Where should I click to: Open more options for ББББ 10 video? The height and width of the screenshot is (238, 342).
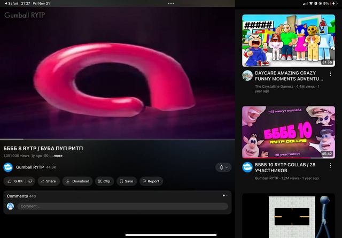[x=330, y=165]
